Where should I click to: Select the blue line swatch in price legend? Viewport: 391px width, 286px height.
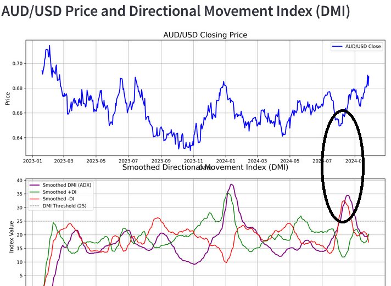(x=337, y=46)
